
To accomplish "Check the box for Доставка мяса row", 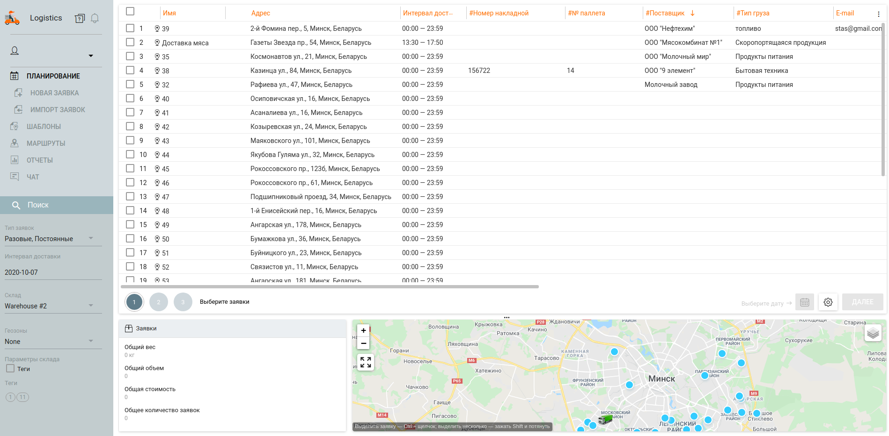I will click(130, 43).
